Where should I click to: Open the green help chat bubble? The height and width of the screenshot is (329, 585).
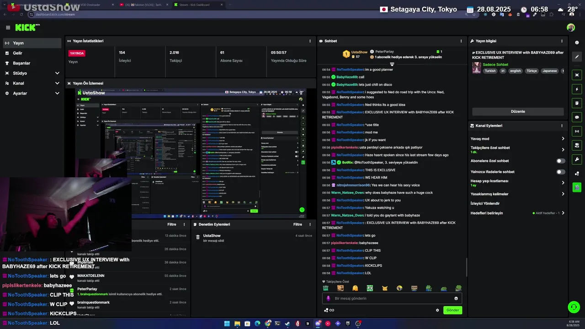pos(574,307)
